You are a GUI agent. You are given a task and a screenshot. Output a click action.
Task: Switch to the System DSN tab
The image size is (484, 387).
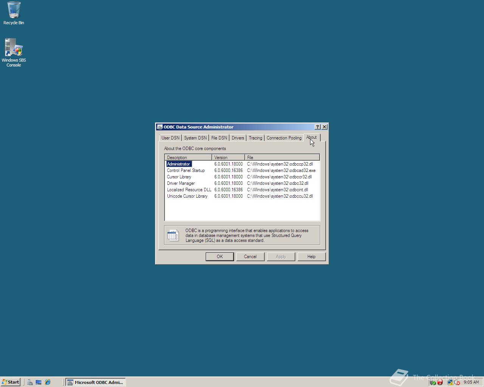pyautogui.click(x=195, y=138)
